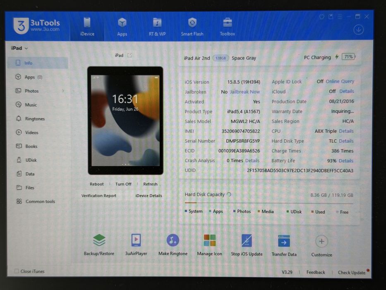Open the Backup/Restore tool
Image resolution: width=386 pixels, height=290 pixels.
click(x=99, y=244)
